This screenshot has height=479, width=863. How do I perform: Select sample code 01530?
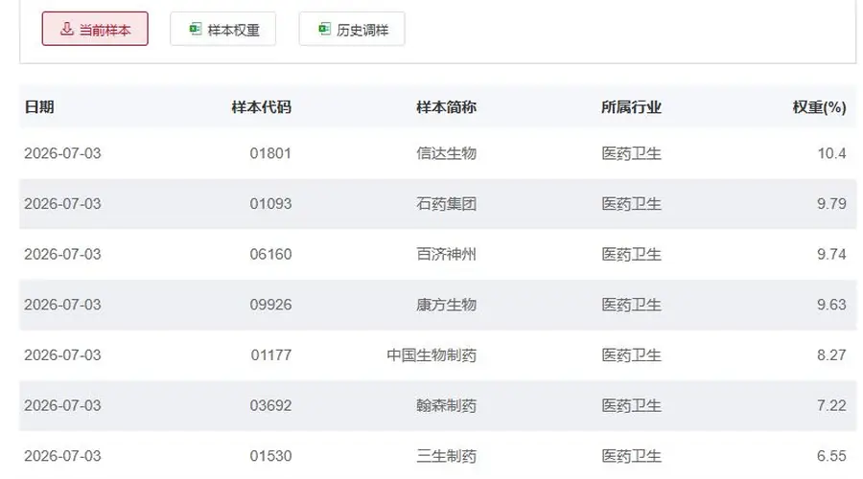270,456
